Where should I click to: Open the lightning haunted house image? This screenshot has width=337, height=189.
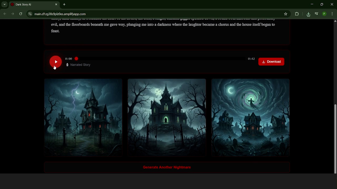pos(83,118)
